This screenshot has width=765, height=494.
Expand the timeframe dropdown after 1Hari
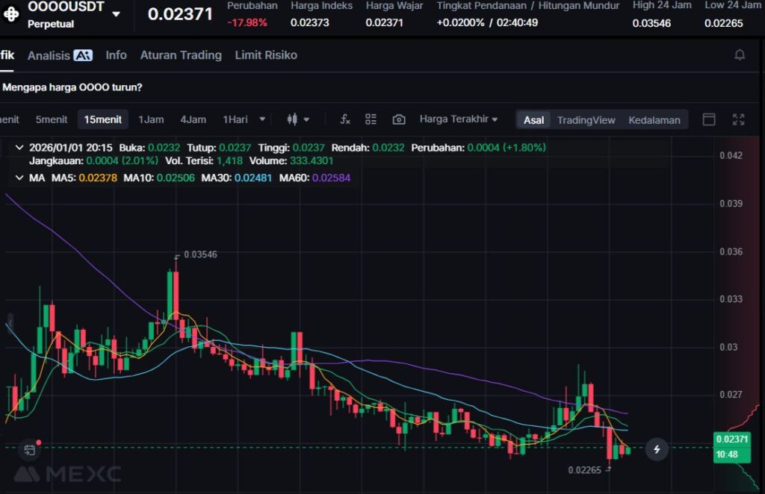pyautogui.click(x=262, y=119)
